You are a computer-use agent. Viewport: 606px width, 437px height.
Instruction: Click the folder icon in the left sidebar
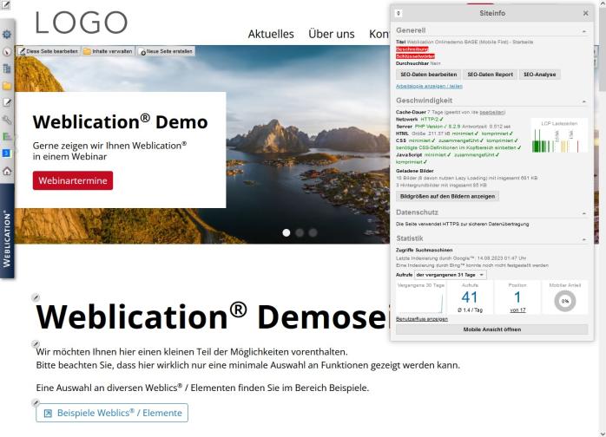(x=7, y=86)
